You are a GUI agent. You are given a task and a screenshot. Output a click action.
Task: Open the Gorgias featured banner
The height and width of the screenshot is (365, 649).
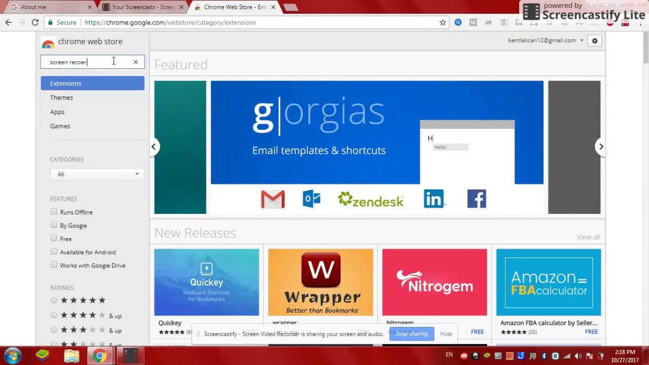tap(377, 147)
